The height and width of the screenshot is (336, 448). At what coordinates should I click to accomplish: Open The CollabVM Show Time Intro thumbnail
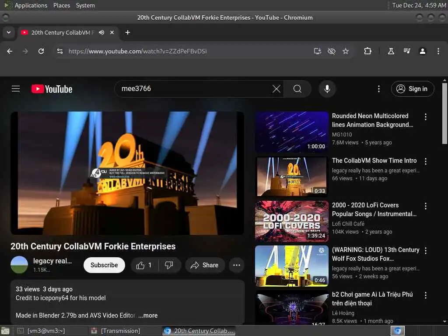click(x=292, y=177)
